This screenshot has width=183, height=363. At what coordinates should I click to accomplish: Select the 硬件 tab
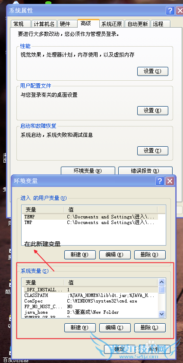pyautogui.click(x=67, y=24)
